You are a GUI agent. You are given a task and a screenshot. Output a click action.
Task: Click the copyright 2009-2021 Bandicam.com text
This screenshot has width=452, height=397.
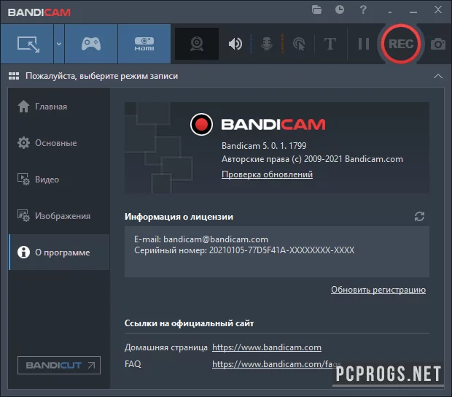click(x=312, y=159)
